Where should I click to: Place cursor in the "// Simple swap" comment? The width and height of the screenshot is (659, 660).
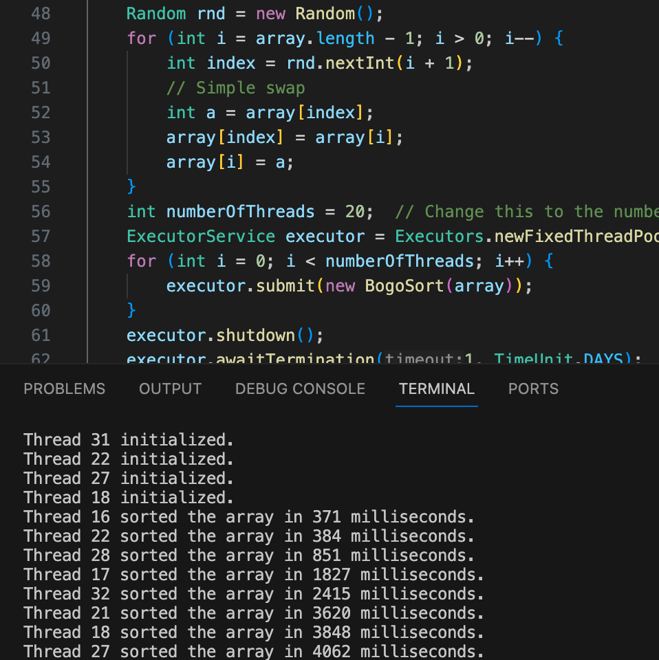click(235, 88)
